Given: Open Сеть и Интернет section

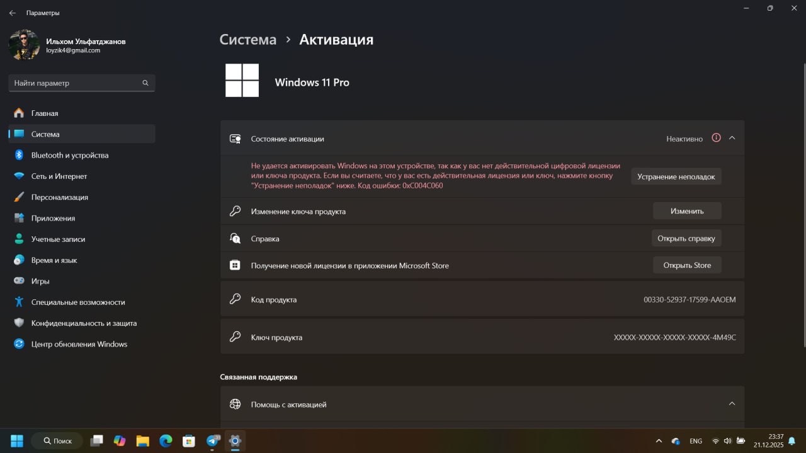Looking at the screenshot, I should tap(59, 176).
